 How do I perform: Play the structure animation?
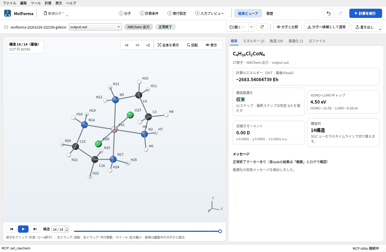pos(23,229)
